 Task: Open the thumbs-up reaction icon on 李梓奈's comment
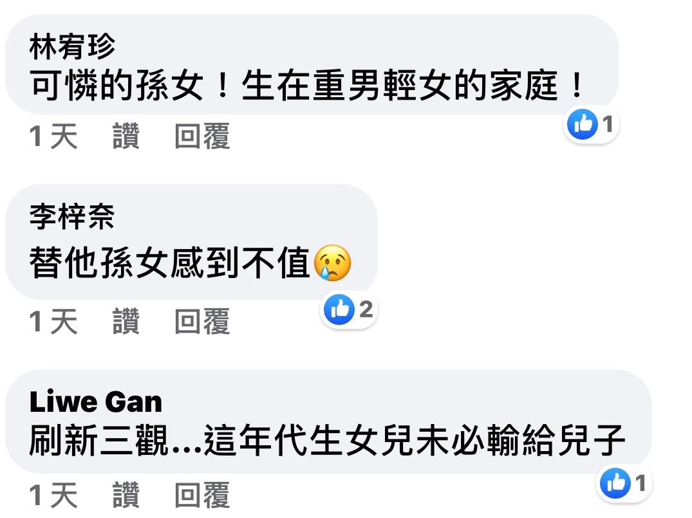point(339,310)
